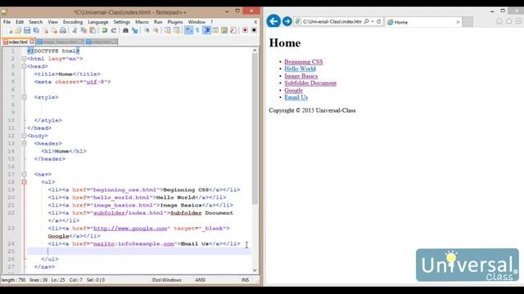Click the editor scroll down arrow
This screenshot has width=524, height=294.
255,270
